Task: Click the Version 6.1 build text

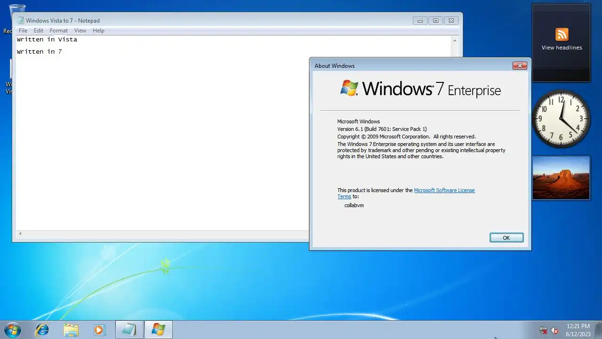Action: click(x=382, y=129)
